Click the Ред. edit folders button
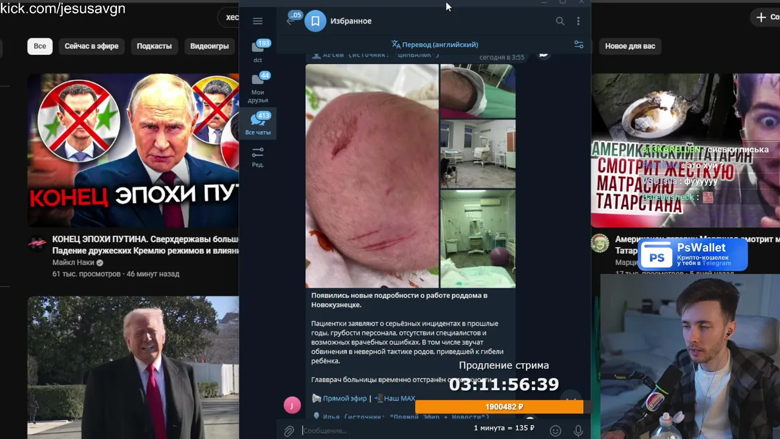 point(258,157)
